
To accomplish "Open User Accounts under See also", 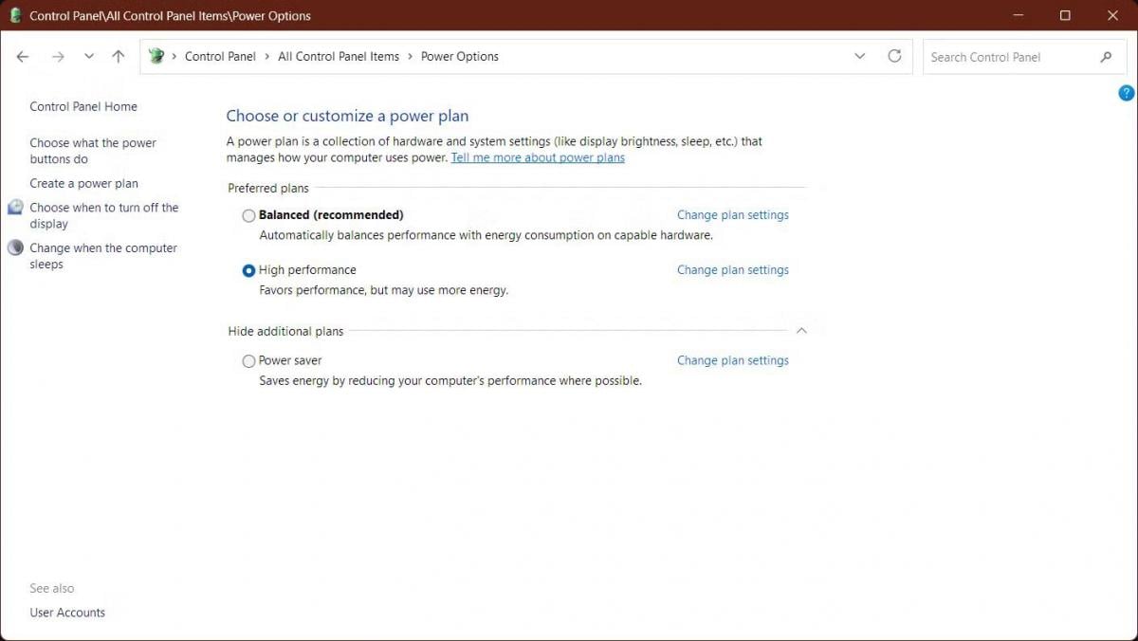I will pos(67,612).
